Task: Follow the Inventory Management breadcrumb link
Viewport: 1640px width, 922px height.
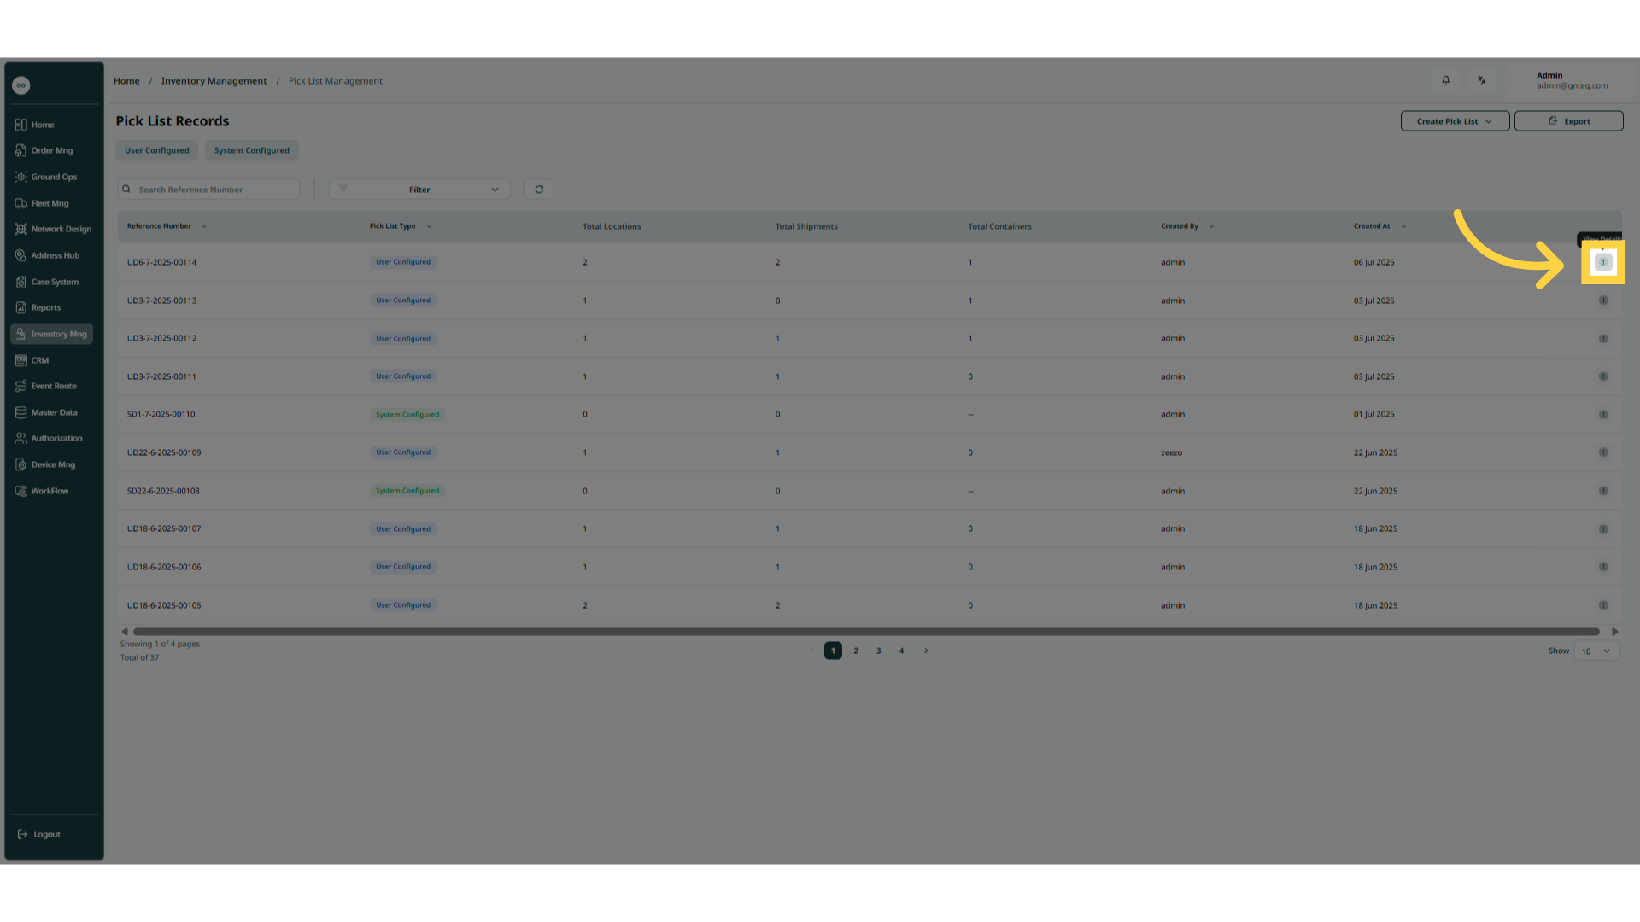Action: 214,81
